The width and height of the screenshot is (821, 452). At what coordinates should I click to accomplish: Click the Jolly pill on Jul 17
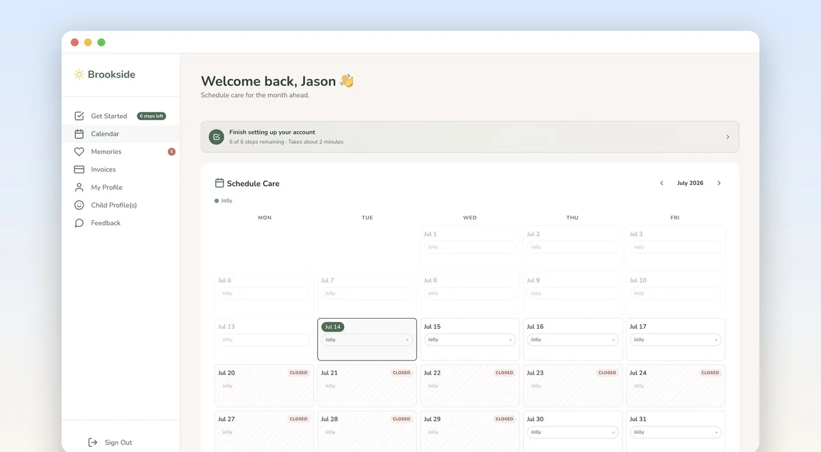coord(676,340)
